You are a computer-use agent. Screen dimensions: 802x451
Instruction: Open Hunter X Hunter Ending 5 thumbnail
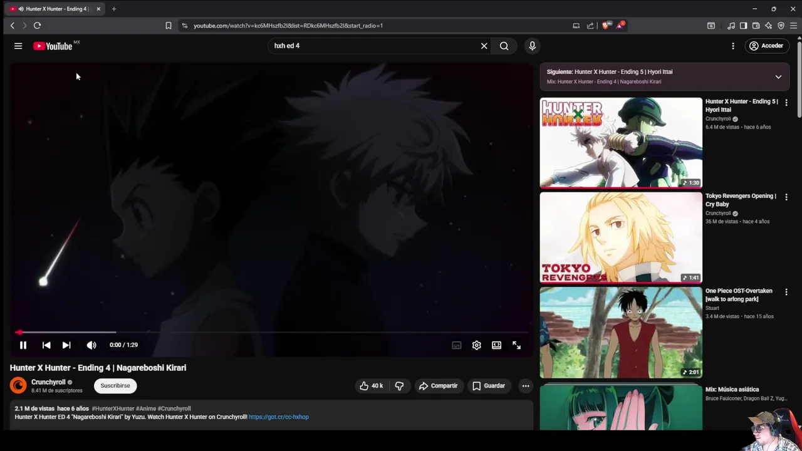point(621,143)
